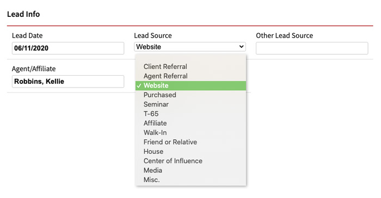381x198 pixels.
Task: Pick the checked Website option
Action: 190,85
